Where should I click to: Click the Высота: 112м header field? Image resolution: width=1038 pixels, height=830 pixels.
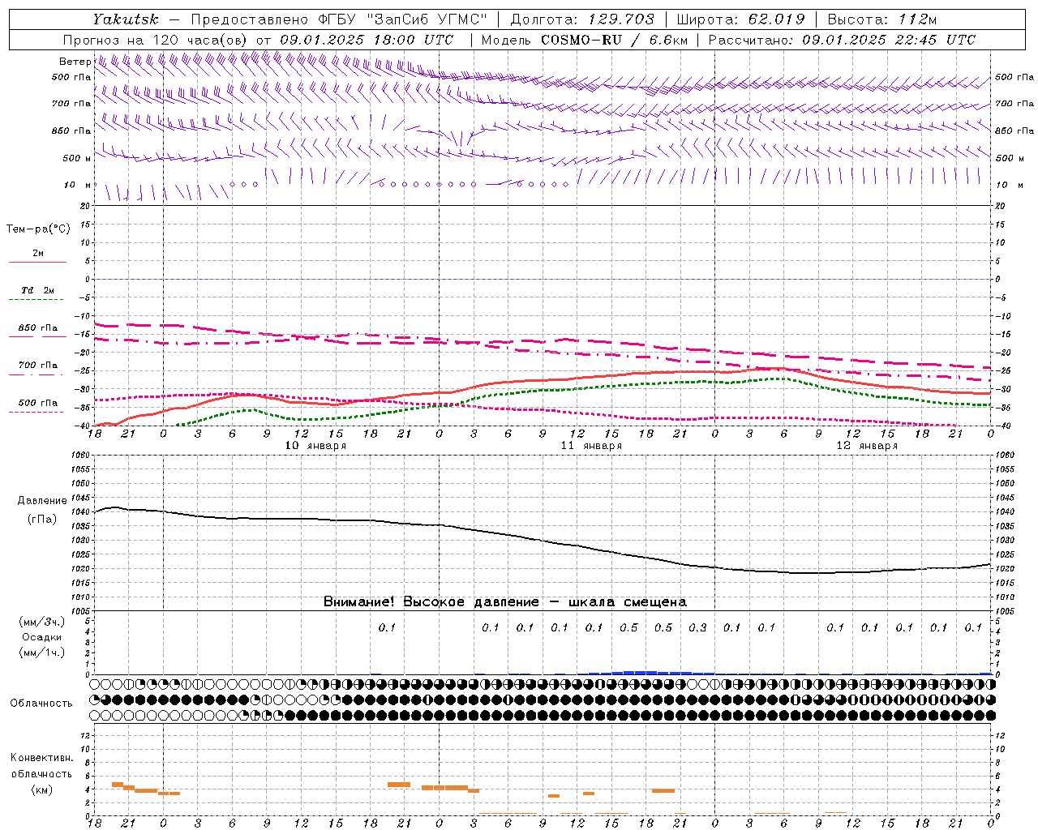point(882,19)
